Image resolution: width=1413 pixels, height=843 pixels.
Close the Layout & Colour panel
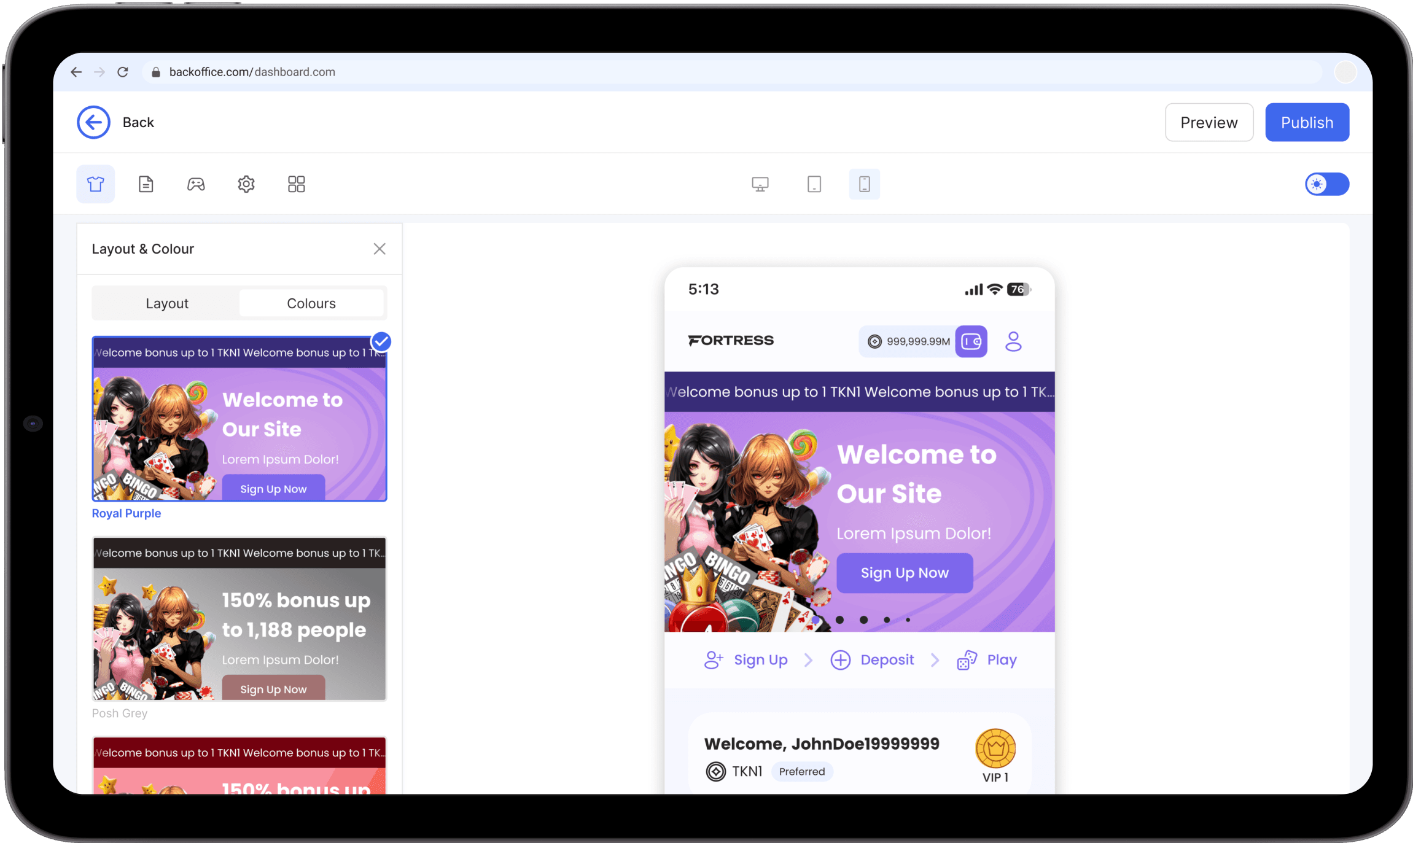coord(380,249)
